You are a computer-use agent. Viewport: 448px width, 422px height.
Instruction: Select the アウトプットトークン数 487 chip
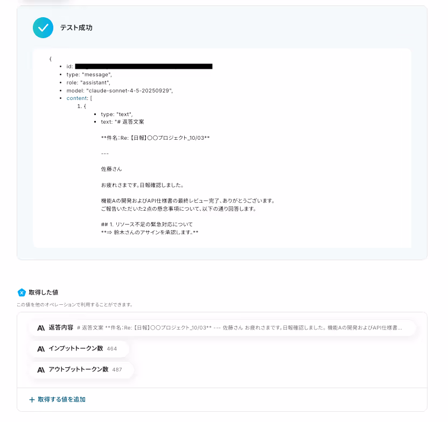tap(81, 370)
